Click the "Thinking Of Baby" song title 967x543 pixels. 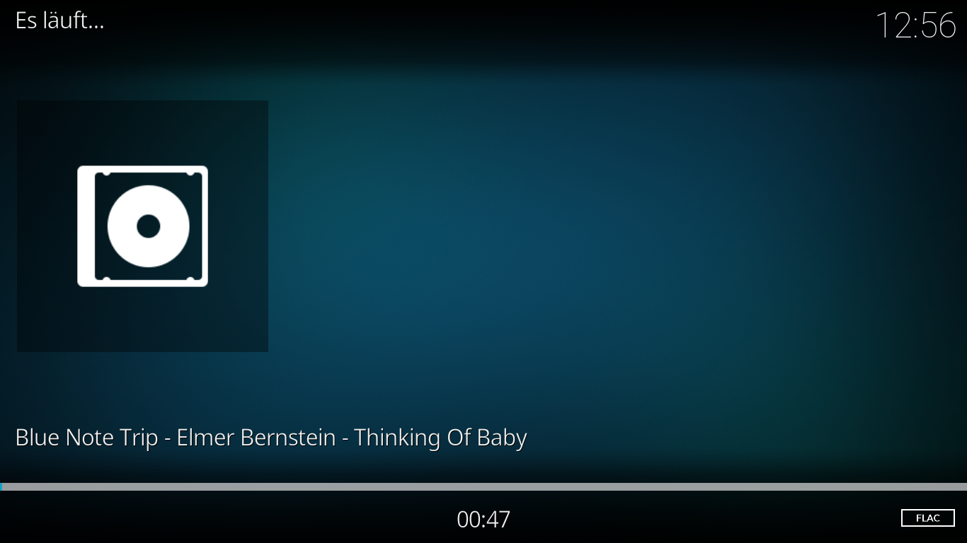point(440,438)
